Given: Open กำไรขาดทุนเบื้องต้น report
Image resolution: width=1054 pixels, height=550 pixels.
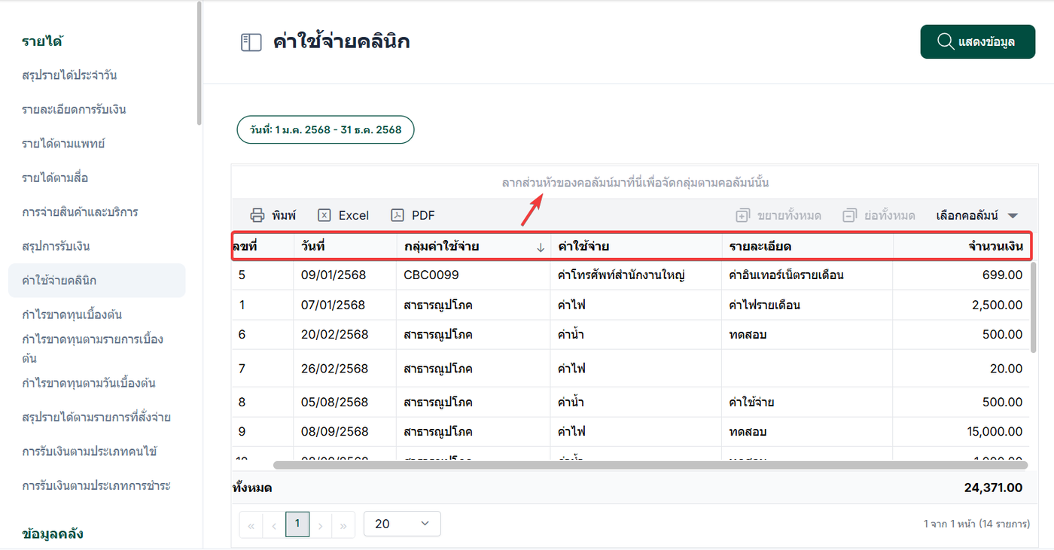Looking at the screenshot, I should (x=72, y=315).
